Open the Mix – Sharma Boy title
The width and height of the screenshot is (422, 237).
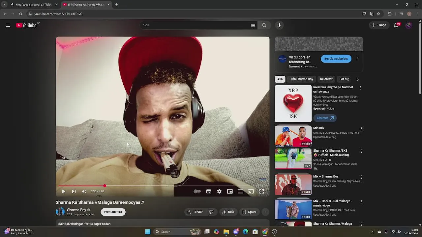[x=326, y=177]
